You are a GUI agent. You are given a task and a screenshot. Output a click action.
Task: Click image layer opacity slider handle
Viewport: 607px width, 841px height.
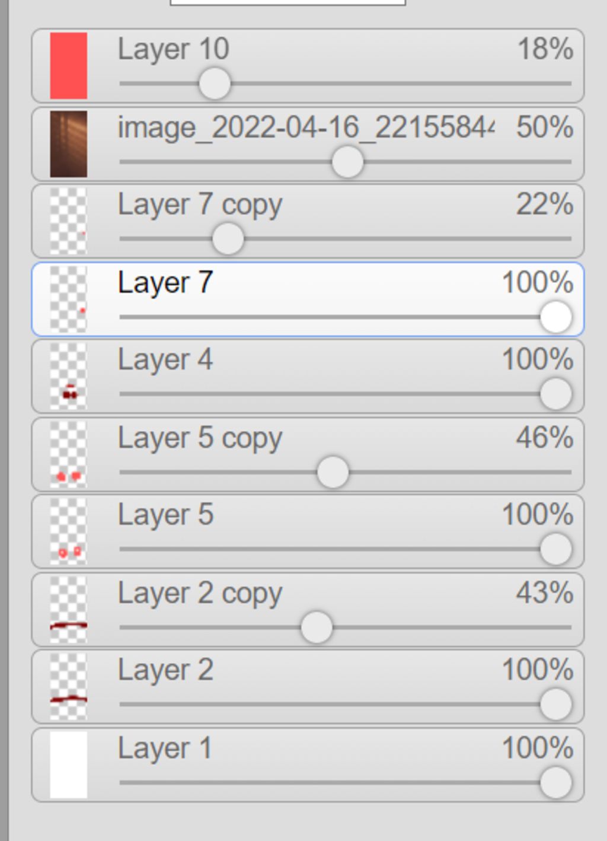(347, 162)
